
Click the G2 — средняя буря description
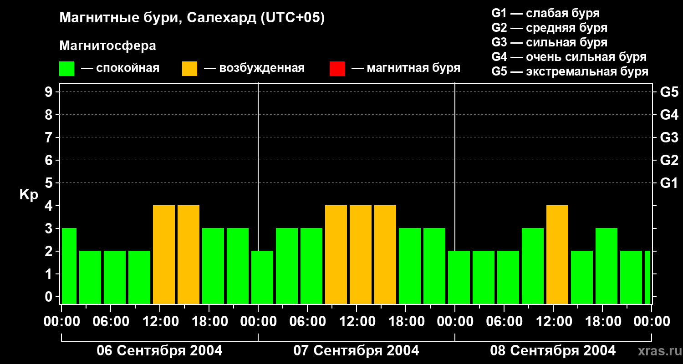click(x=549, y=28)
